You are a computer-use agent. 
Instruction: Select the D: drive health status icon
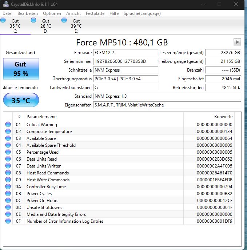point(33,20)
